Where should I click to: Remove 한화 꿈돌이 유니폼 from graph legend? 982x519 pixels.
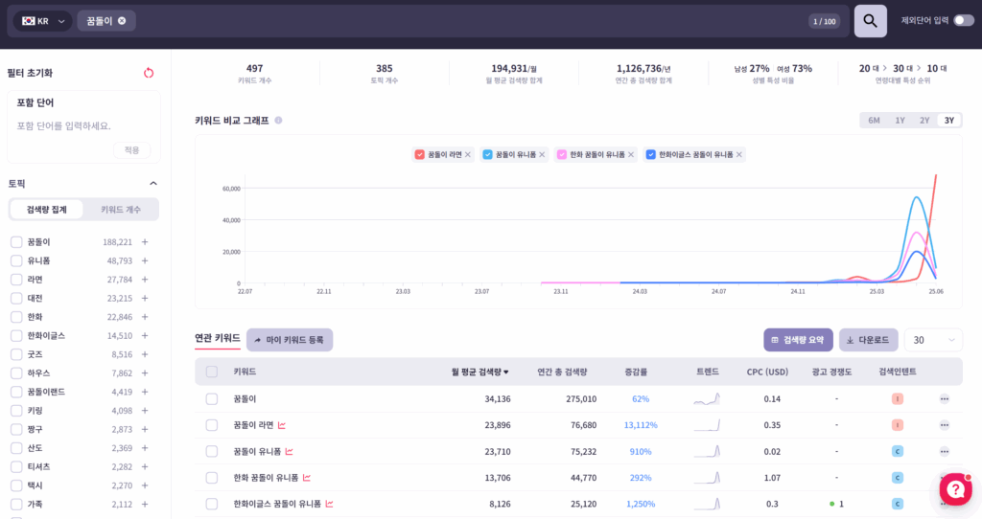tap(631, 154)
